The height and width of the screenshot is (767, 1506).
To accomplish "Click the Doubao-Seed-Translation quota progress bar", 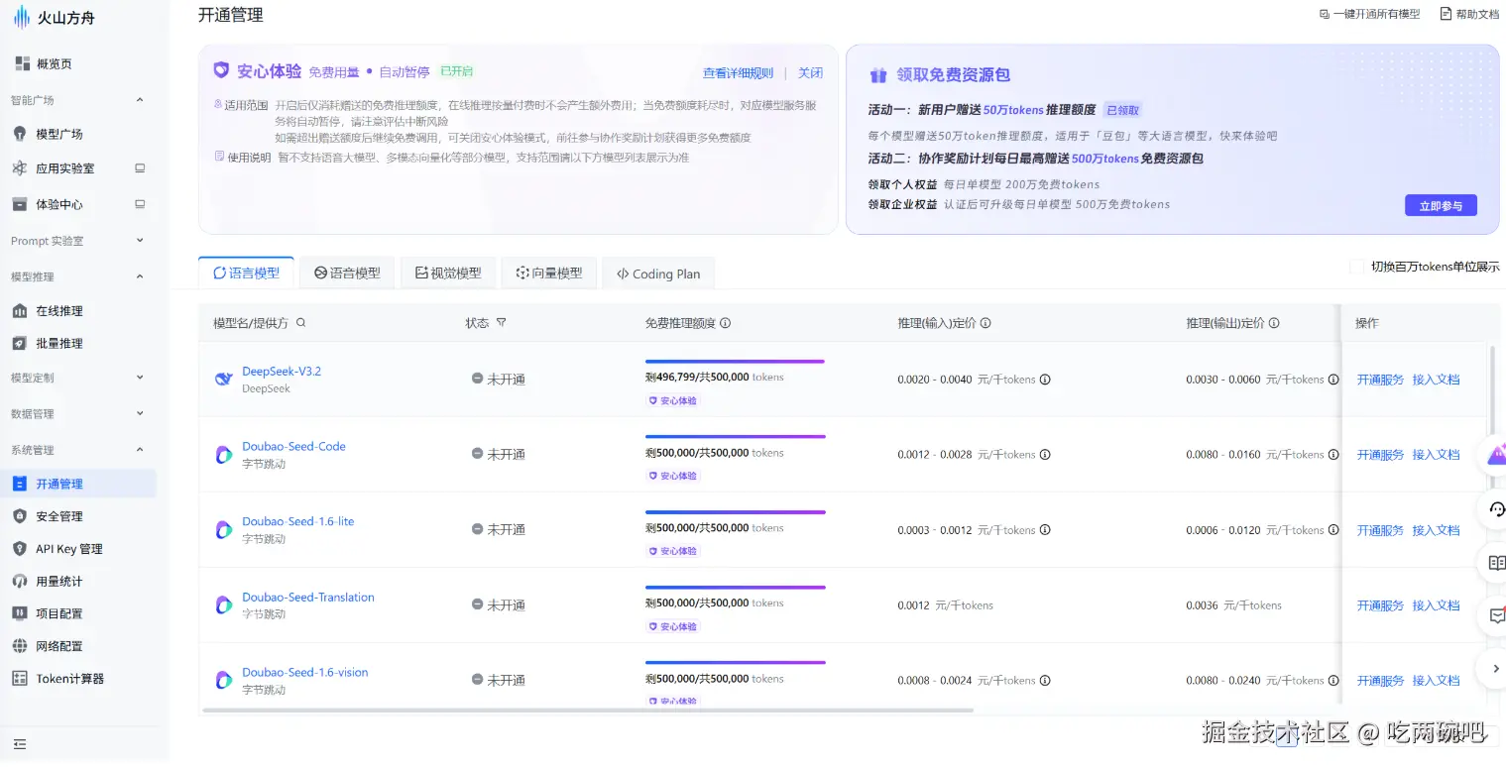I will point(735,588).
